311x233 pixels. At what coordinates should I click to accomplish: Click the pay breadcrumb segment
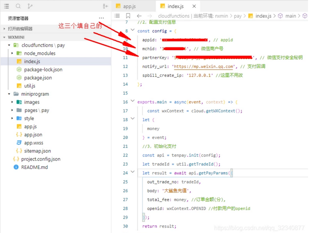[238, 16]
